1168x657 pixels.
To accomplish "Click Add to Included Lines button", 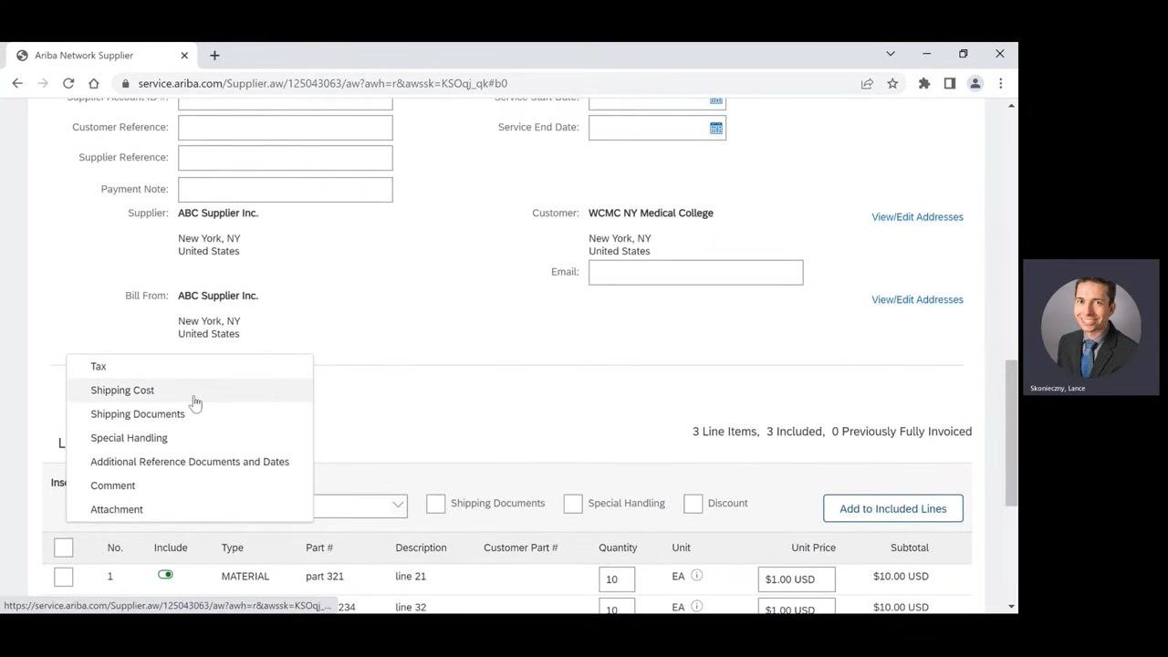I will (893, 508).
